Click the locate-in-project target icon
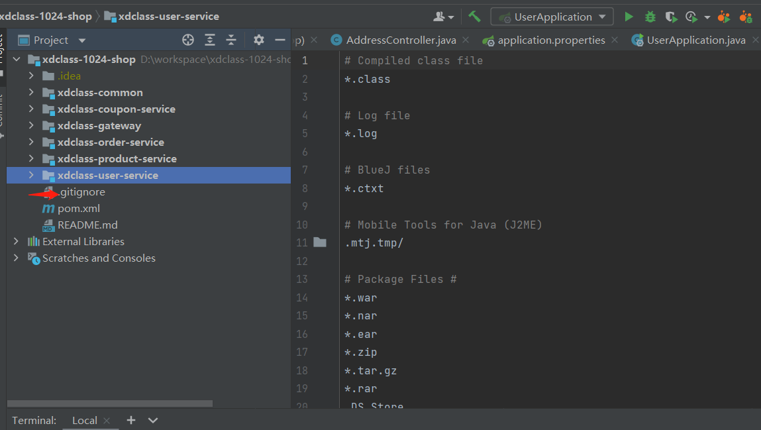The height and width of the screenshot is (430, 761). pyautogui.click(x=188, y=40)
